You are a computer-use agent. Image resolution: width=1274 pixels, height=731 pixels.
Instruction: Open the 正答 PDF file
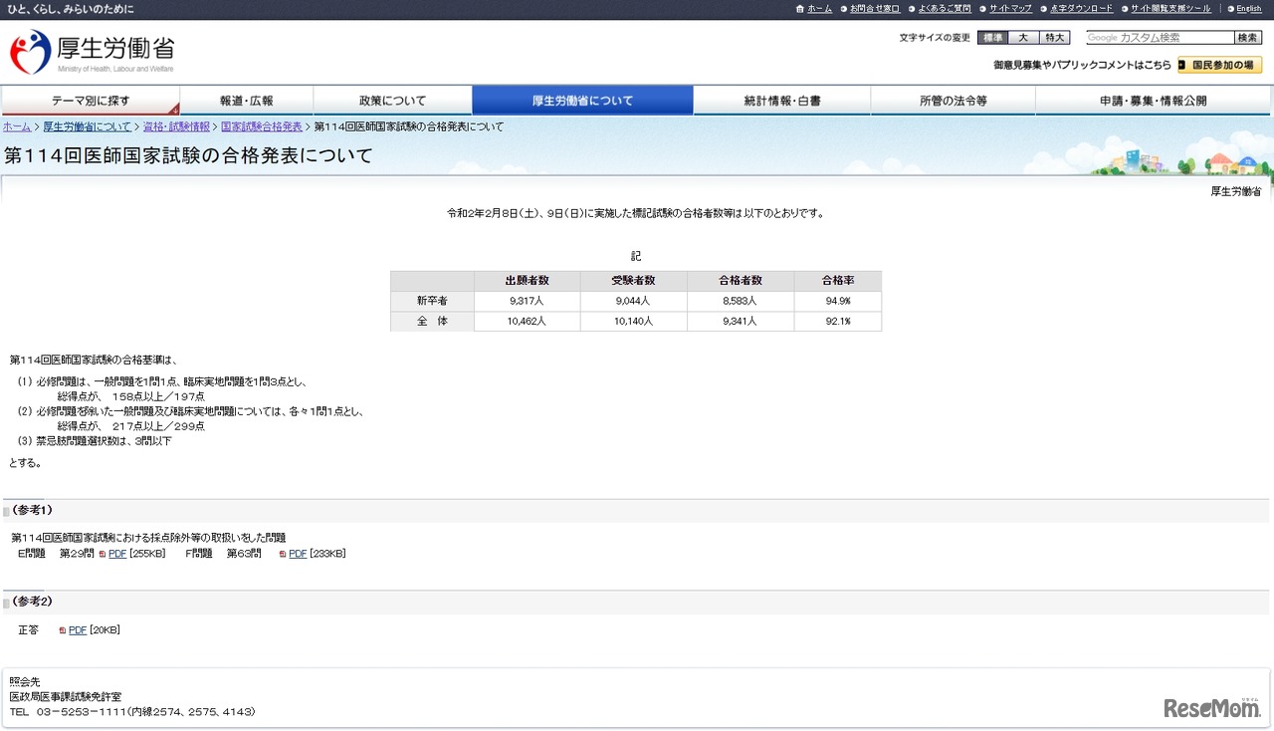(x=78, y=629)
